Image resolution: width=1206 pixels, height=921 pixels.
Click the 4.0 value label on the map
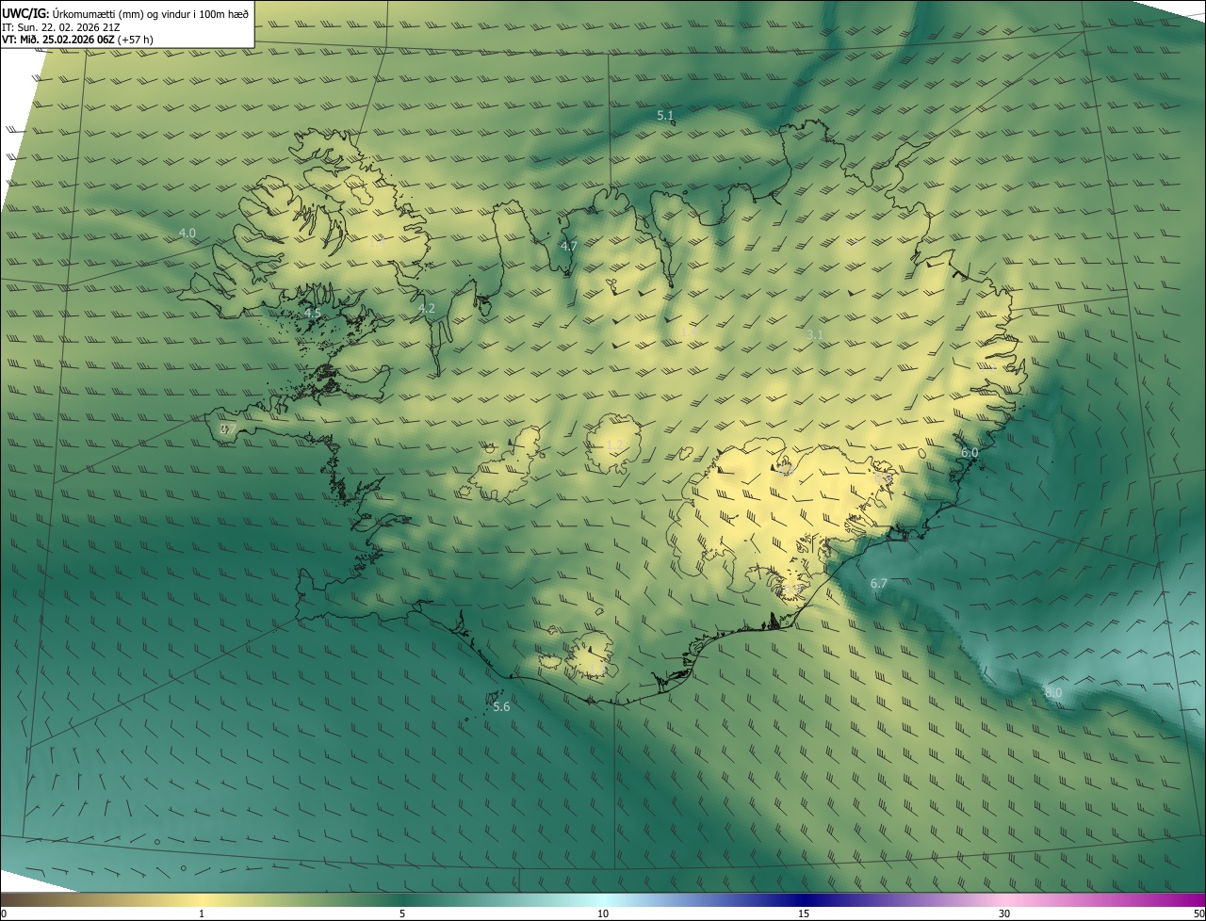point(187,233)
